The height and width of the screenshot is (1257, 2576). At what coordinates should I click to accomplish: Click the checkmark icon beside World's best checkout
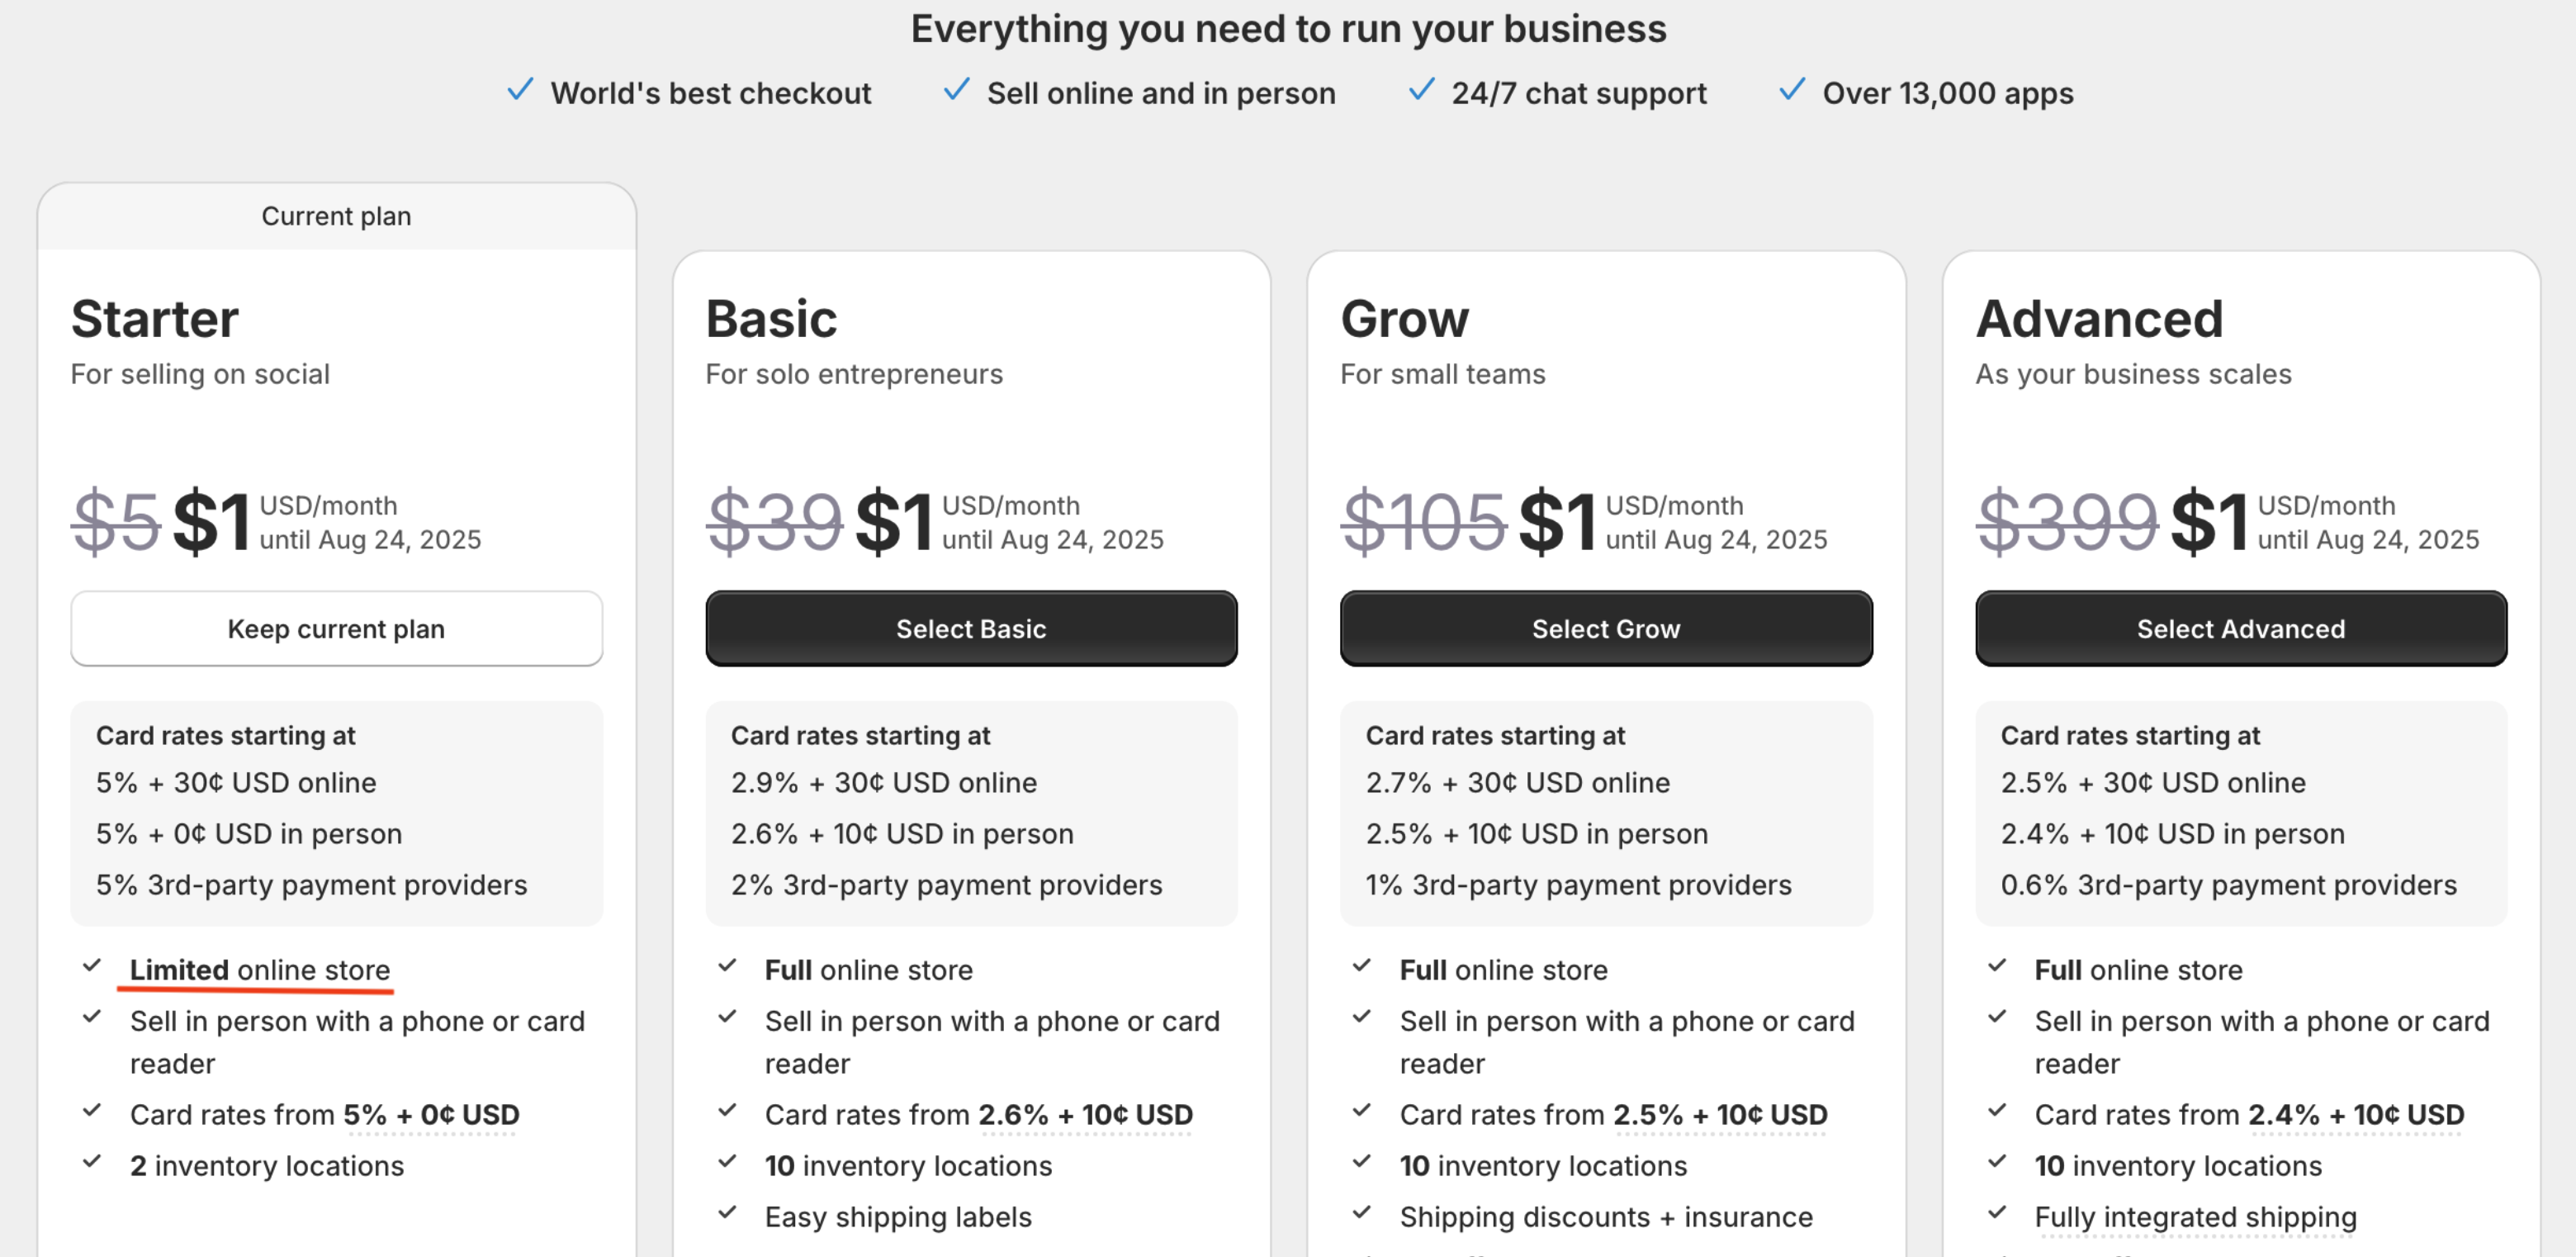520,90
